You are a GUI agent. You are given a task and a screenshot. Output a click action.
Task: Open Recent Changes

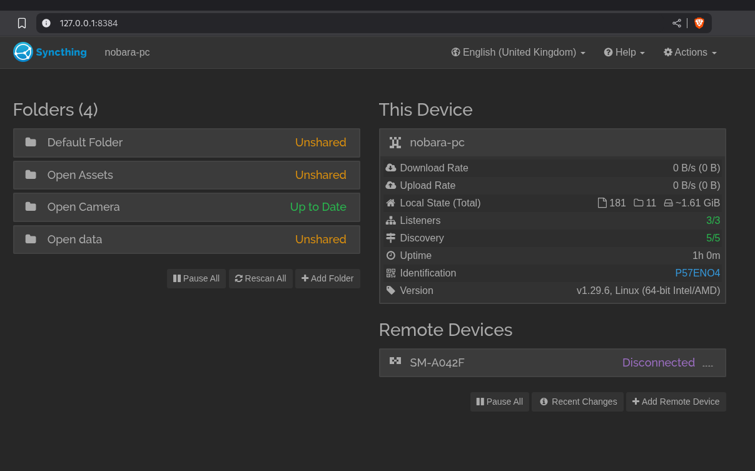[x=579, y=402]
